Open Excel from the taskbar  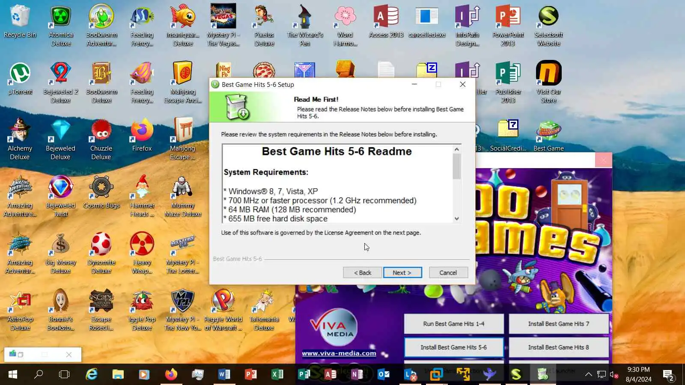(x=277, y=375)
